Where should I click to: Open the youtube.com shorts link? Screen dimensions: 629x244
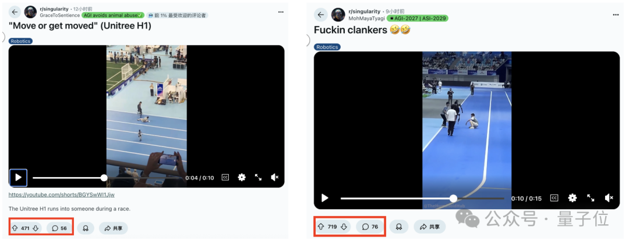pyautogui.click(x=61, y=195)
